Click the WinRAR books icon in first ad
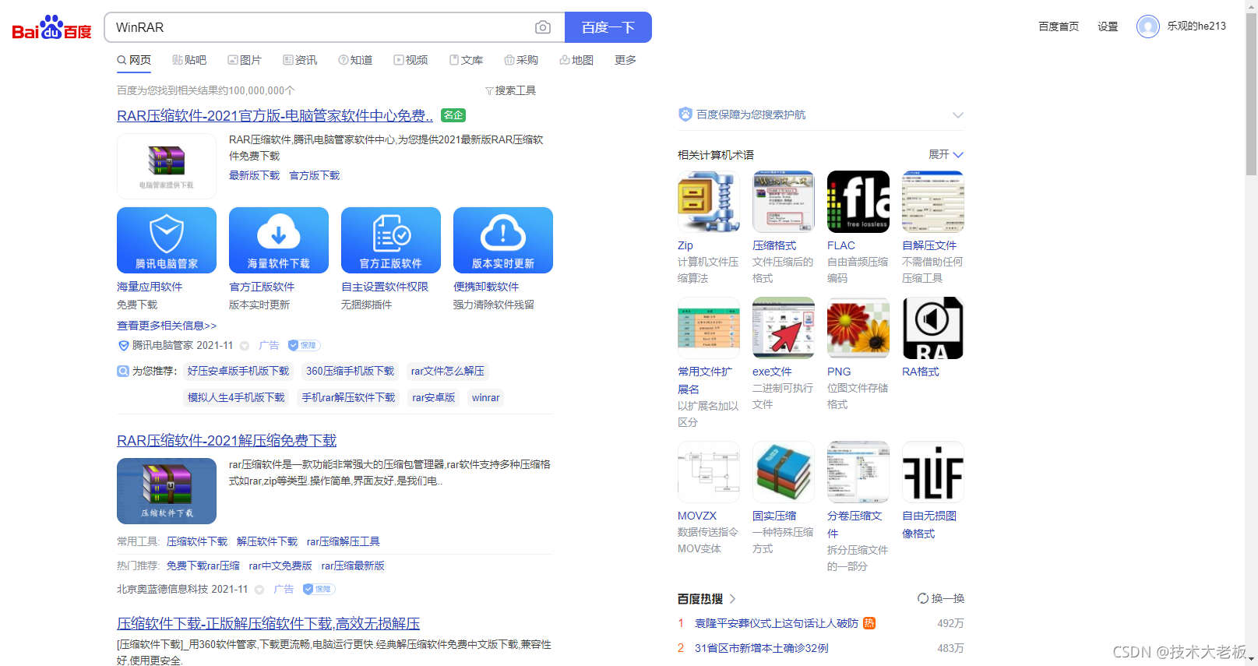 pyautogui.click(x=167, y=166)
